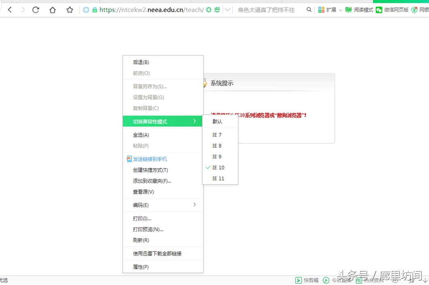
Task: Click the search magnifier icon
Action: (309, 9)
